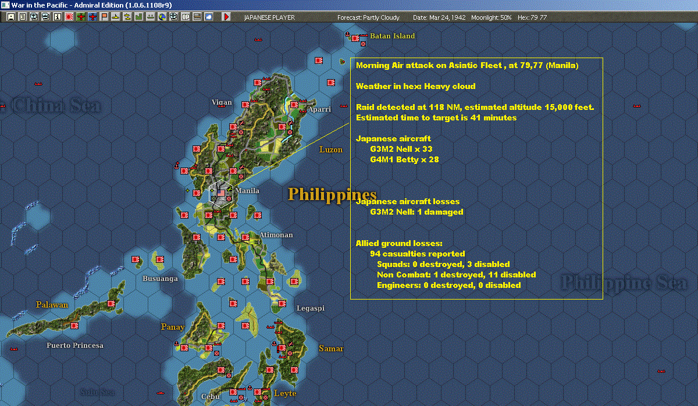Click the Legaspi city label
Screen dimensions: 698x406
click(311, 308)
